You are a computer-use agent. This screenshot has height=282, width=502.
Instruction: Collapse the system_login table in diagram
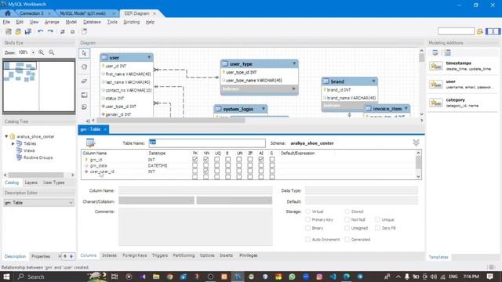(264, 109)
